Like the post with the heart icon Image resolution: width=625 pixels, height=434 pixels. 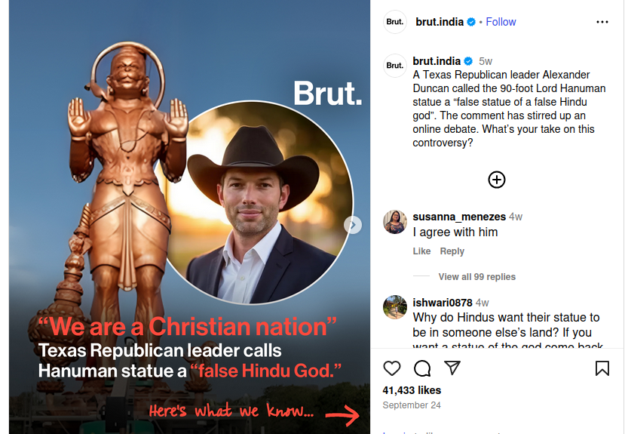point(392,368)
